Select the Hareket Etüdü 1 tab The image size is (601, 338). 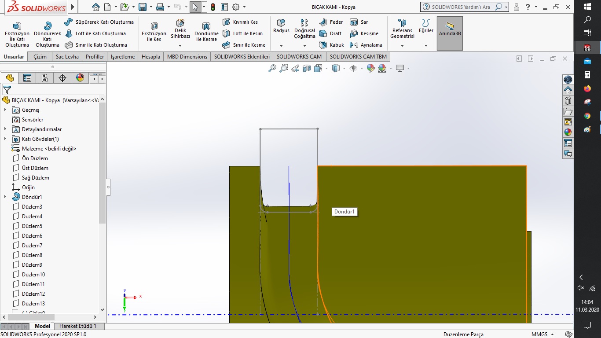77,326
